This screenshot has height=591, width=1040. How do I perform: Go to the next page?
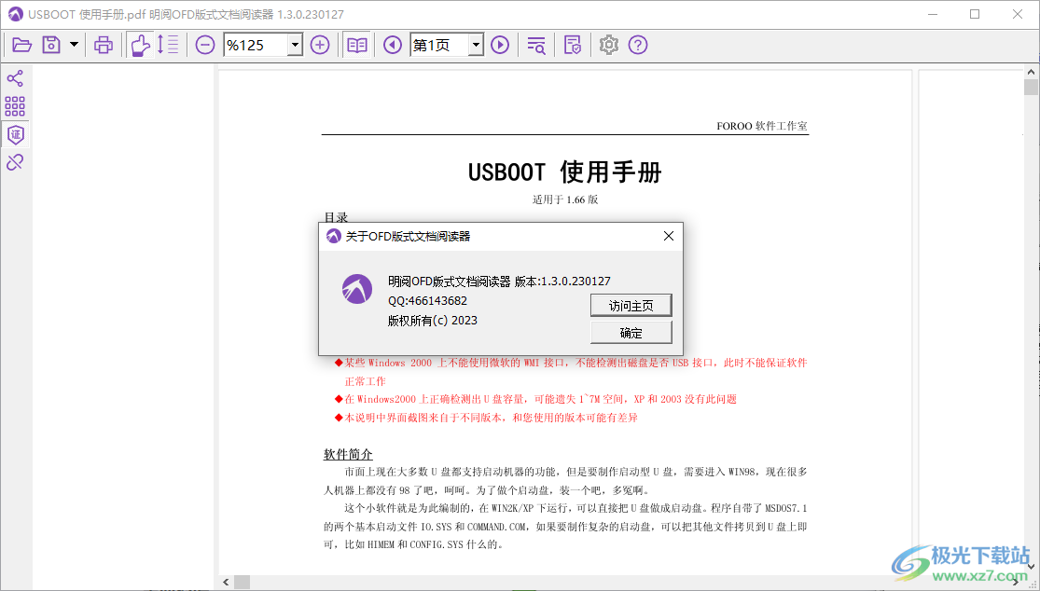[500, 45]
